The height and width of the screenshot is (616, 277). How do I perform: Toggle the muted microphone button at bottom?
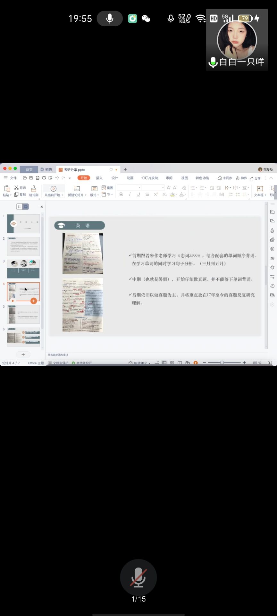[138, 577]
